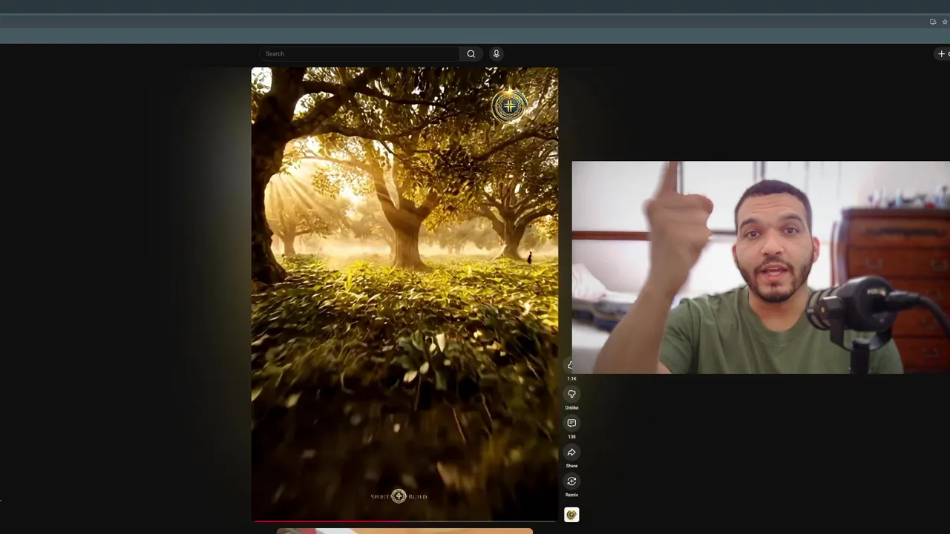Bookmark the page with star icon

click(945, 22)
